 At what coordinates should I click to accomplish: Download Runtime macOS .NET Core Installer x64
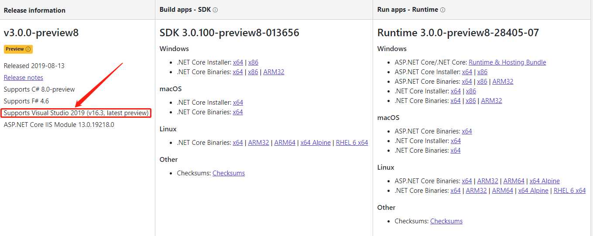tap(456, 141)
